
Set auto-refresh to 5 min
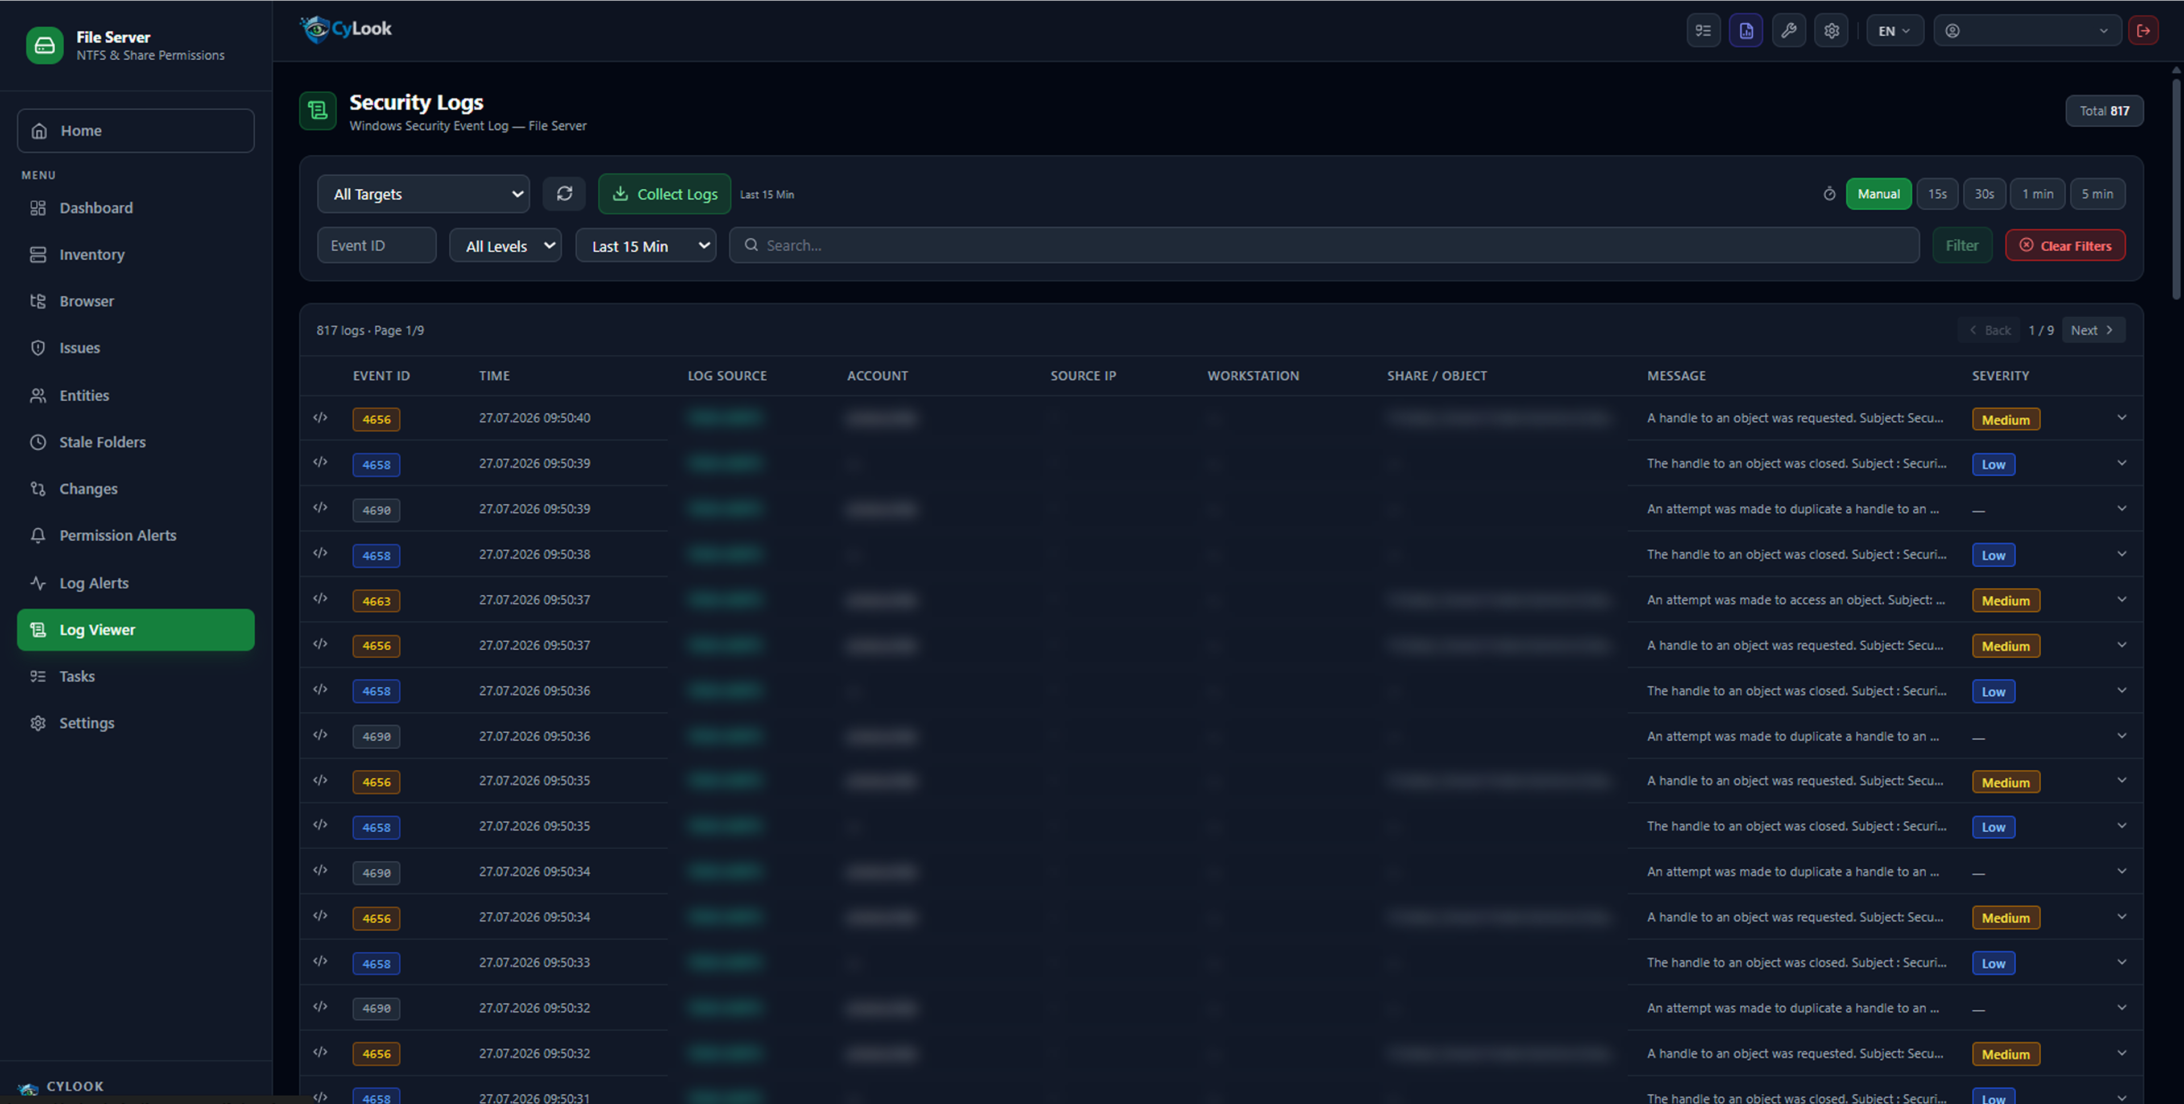click(2096, 194)
